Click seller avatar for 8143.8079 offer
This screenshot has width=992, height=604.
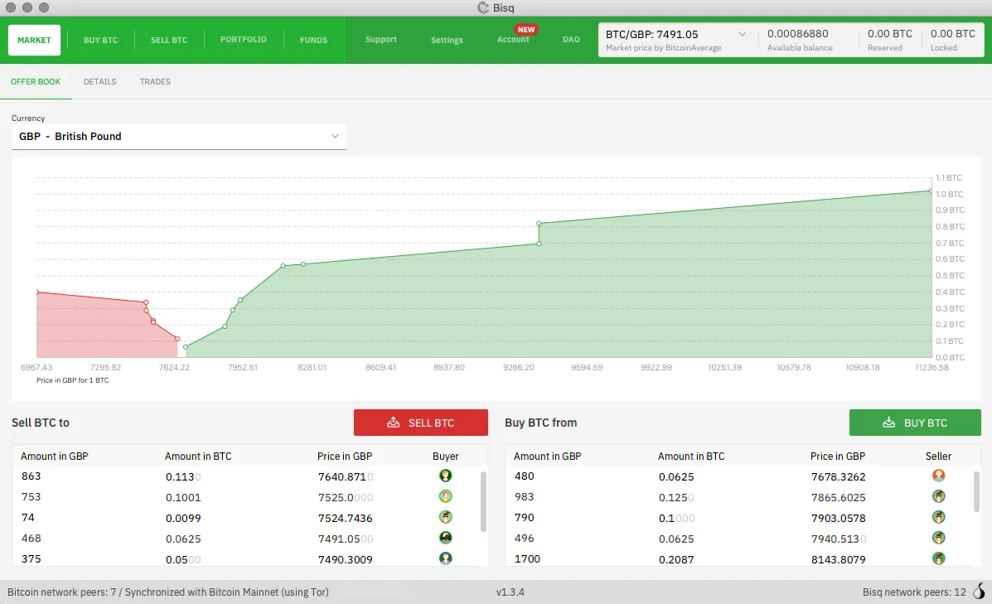(939, 558)
